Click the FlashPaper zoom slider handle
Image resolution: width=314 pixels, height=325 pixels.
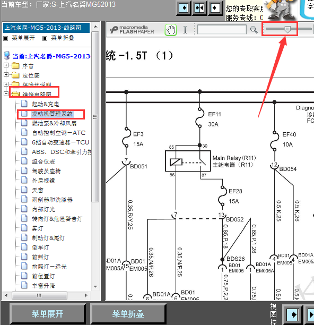click(287, 29)
